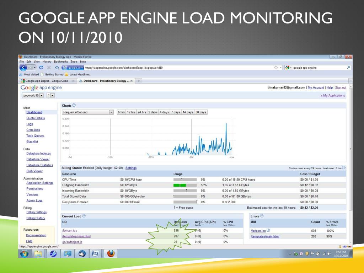Open Billing History
The width and height of the screenshot is (364, 273).
pos(36,218)
